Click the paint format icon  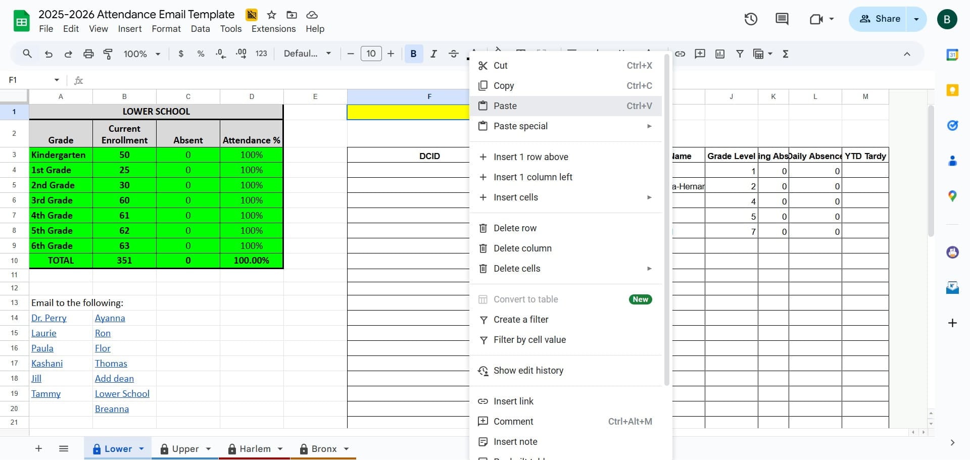(108, 54)
